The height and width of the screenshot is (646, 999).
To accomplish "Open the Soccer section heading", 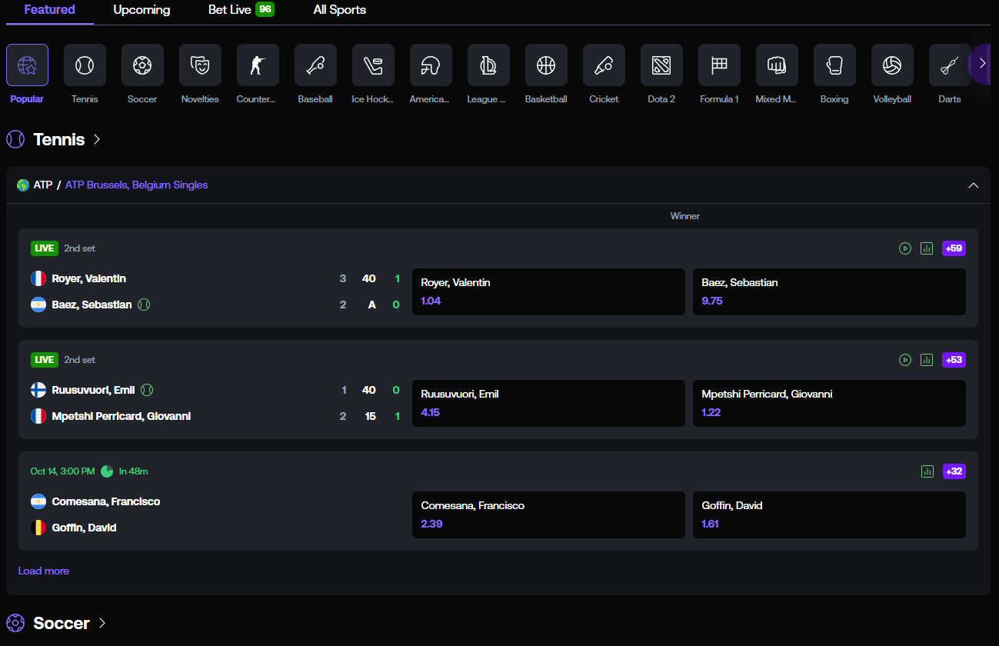I will (x=62, y=623).
